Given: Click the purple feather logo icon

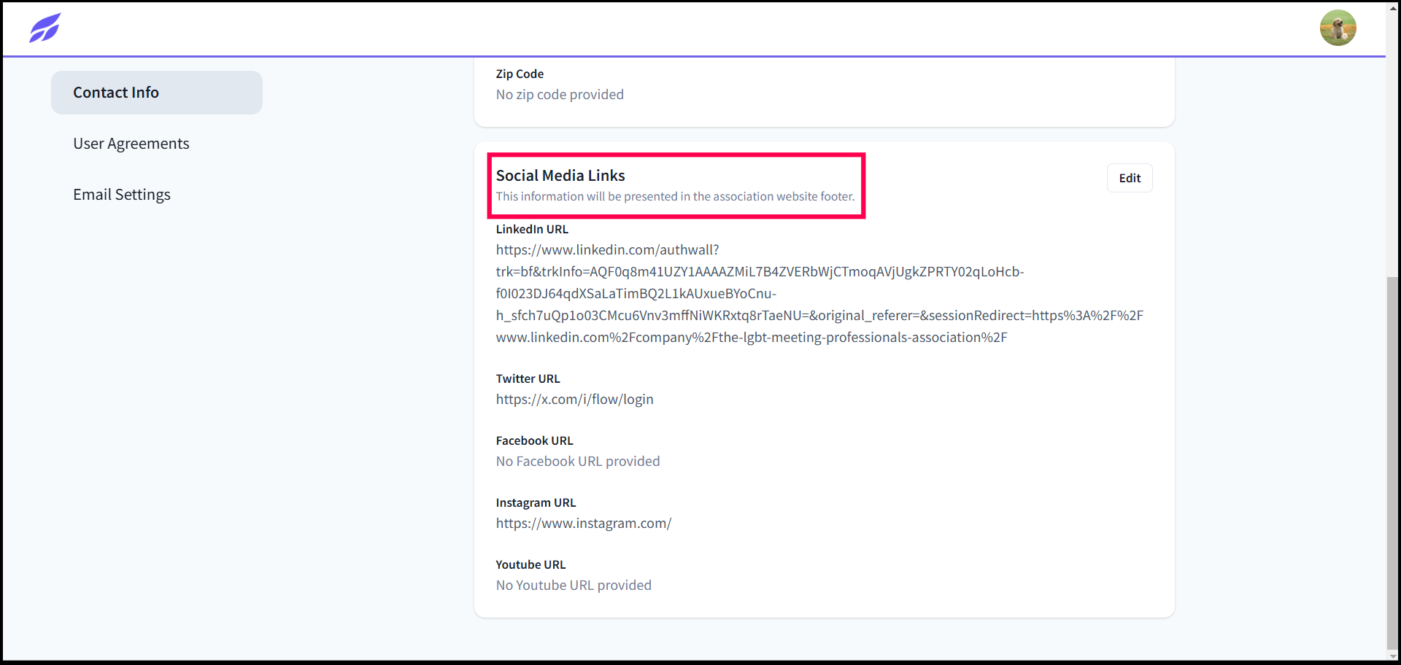Looking at the screenshot, I should click(45, 28).
